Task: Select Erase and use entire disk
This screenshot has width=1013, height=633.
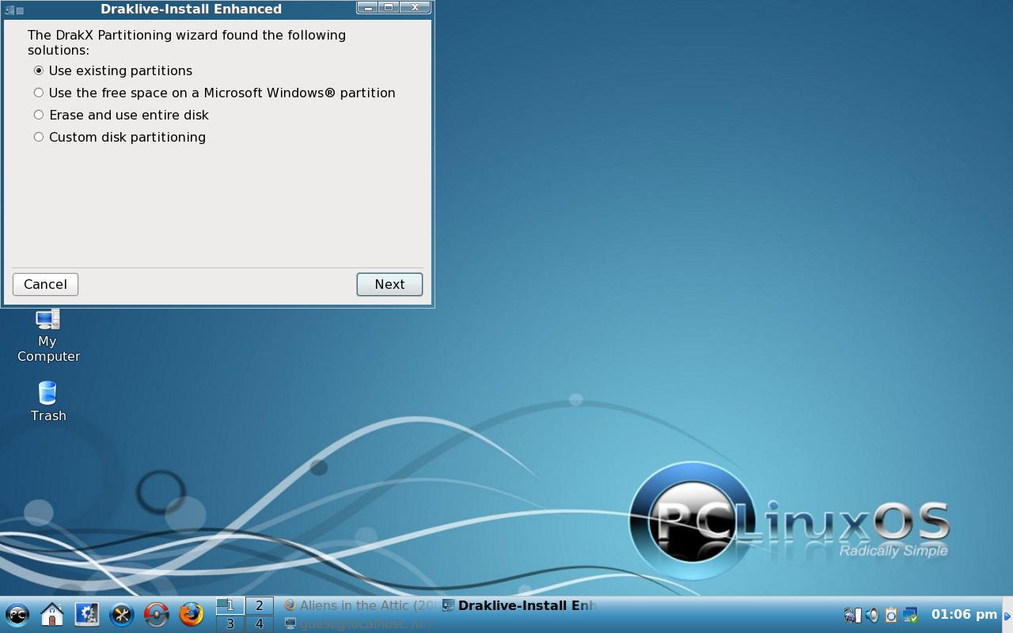Action: coord(121,115)
